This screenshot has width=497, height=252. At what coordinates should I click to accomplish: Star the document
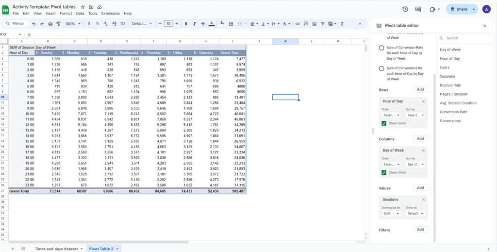(x=83, y=7)
